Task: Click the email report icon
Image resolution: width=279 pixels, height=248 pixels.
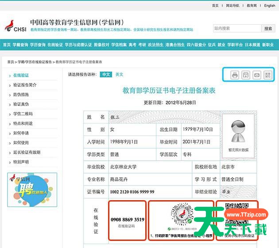Action: tap(257, 75)
